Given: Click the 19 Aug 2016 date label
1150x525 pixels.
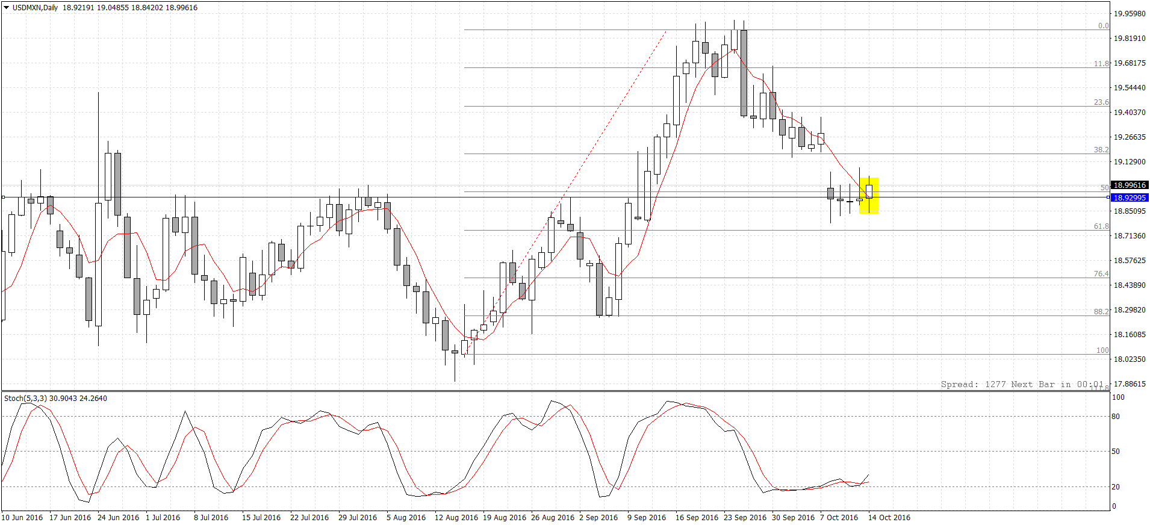Looking at the screenshot, I should (505, 517).
